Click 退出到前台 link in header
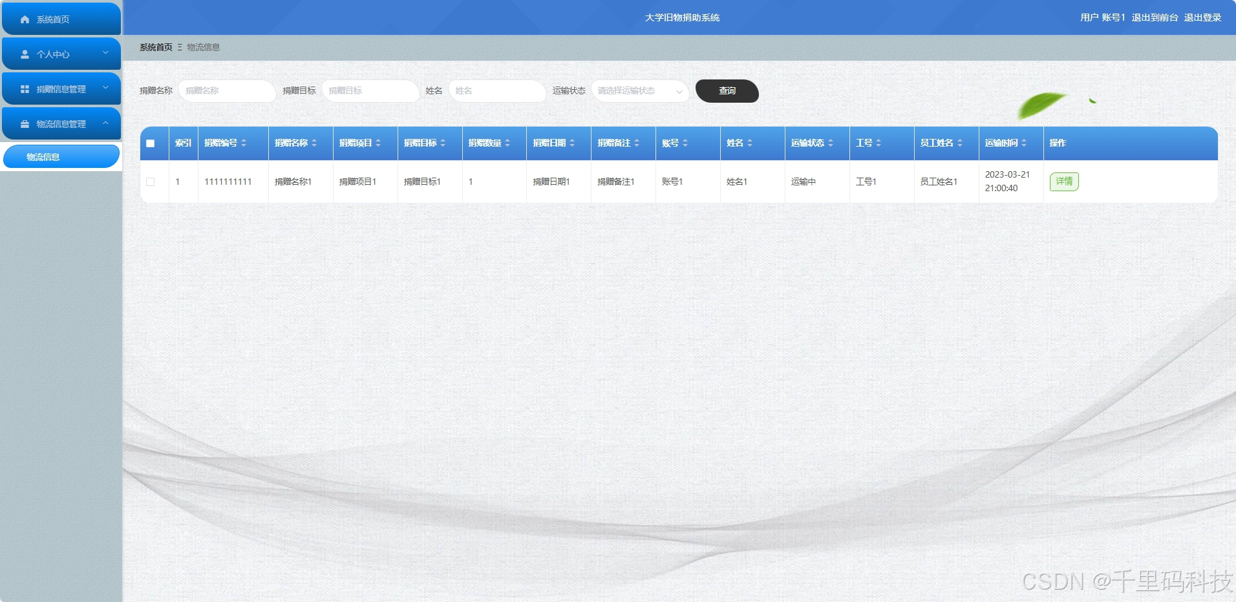The height and width of the screenshot is (602, 1236). [x=1155, y=17]
